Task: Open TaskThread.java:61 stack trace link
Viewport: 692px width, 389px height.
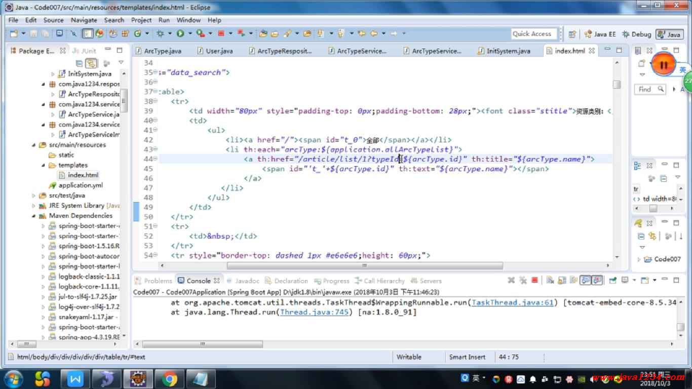Action: point(512,302)
